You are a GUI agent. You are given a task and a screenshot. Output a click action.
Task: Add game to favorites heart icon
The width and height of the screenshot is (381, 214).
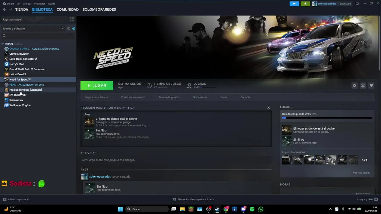click(x=371, y=86)
